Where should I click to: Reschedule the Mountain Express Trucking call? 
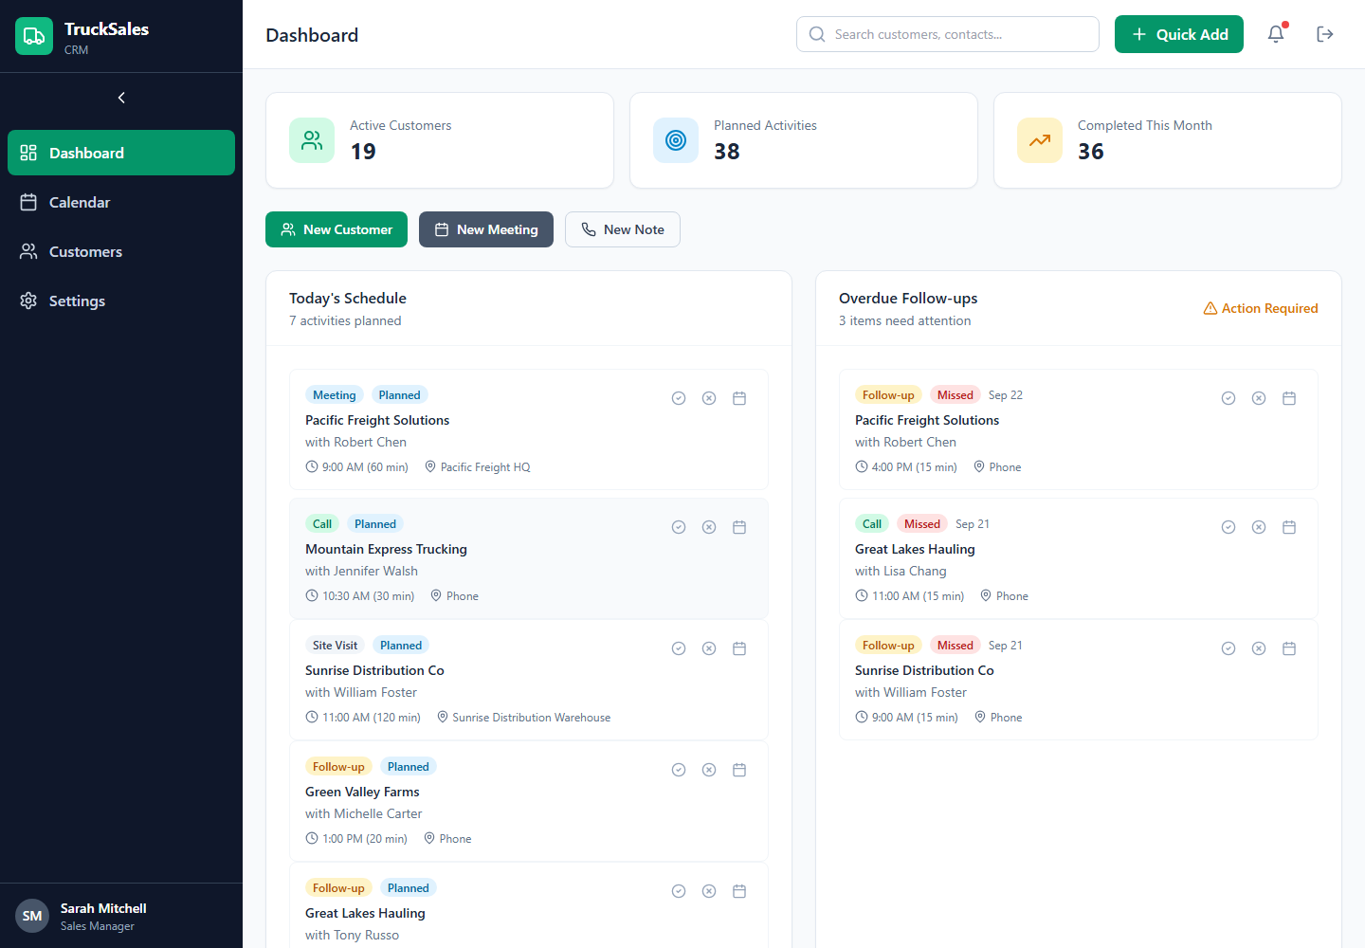click(x=739, y=527)
